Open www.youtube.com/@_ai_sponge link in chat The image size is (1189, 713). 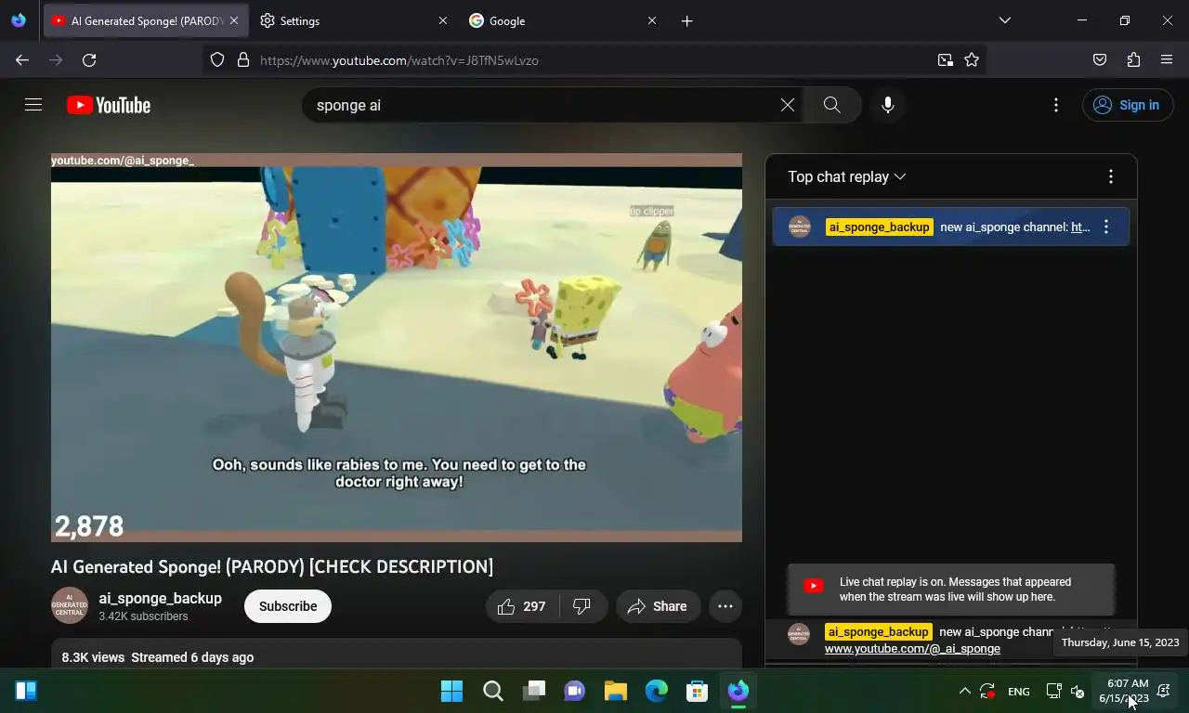tap(912, 649)
